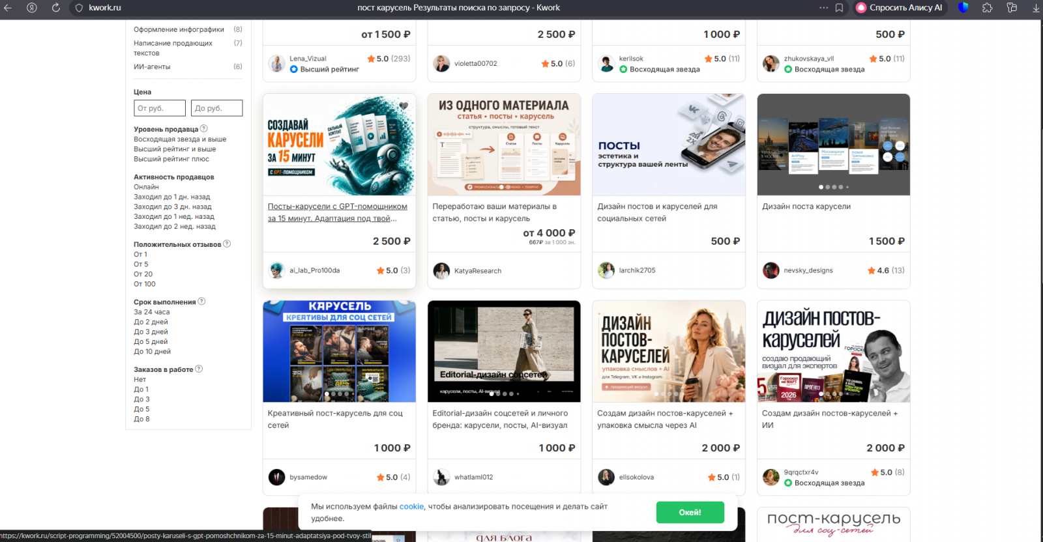Viewport: 1043px width, 542px height.
Task: Open seller name nevsky_designs
Action: coord(808,270)
